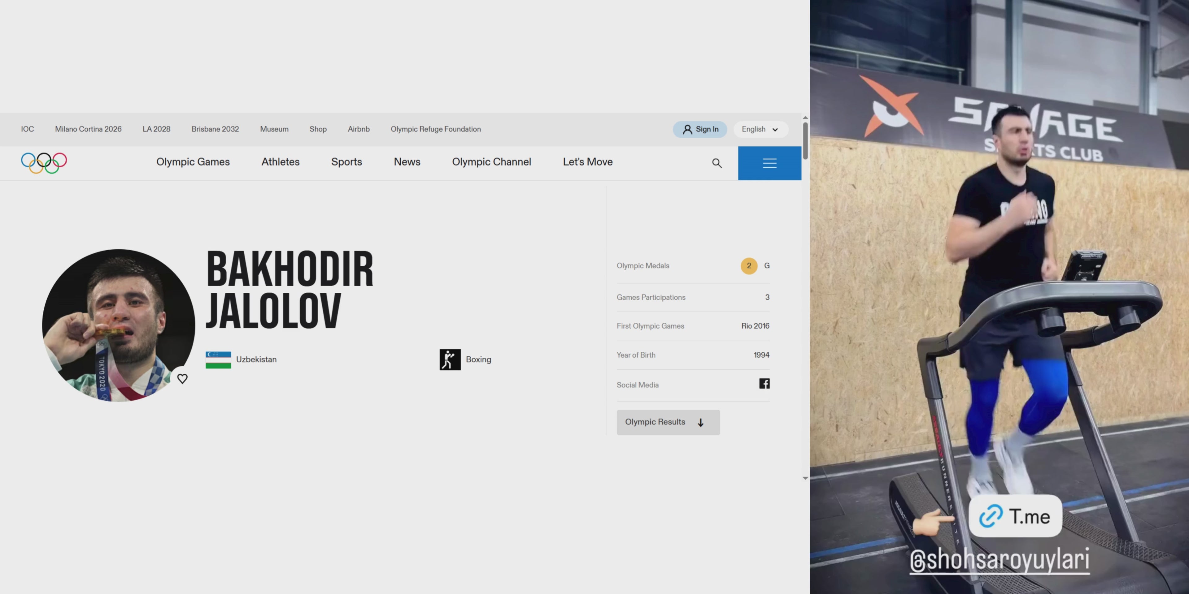Jump to Olympic Results section

pyautogui.click(x=668, y=422)
